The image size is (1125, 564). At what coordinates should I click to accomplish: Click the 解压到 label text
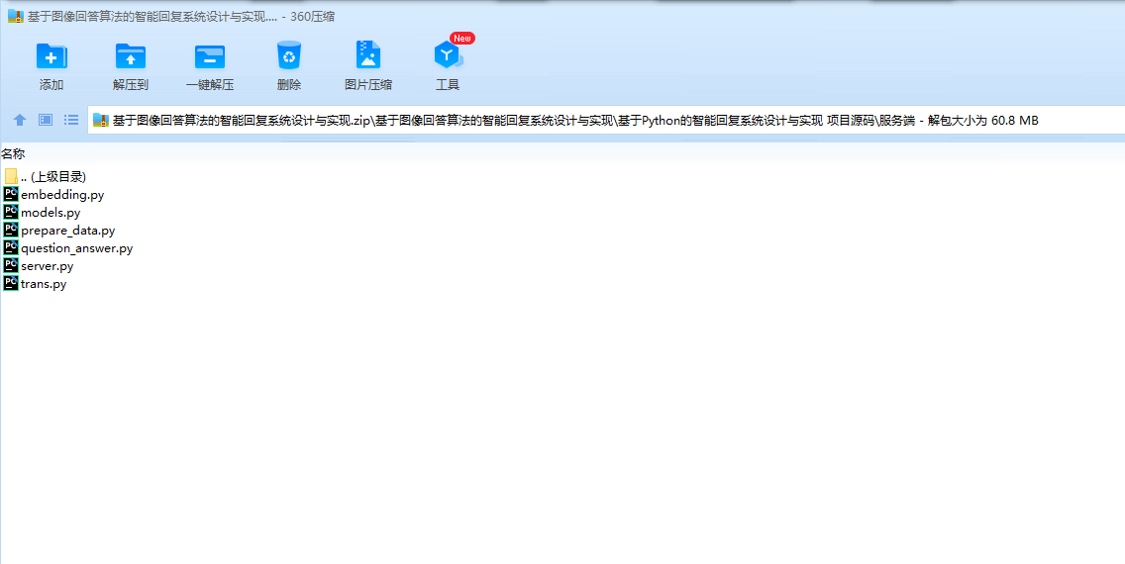(x=131, y=84)
